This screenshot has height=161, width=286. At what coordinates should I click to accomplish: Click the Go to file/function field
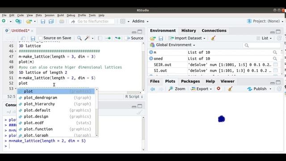point(92,21)
